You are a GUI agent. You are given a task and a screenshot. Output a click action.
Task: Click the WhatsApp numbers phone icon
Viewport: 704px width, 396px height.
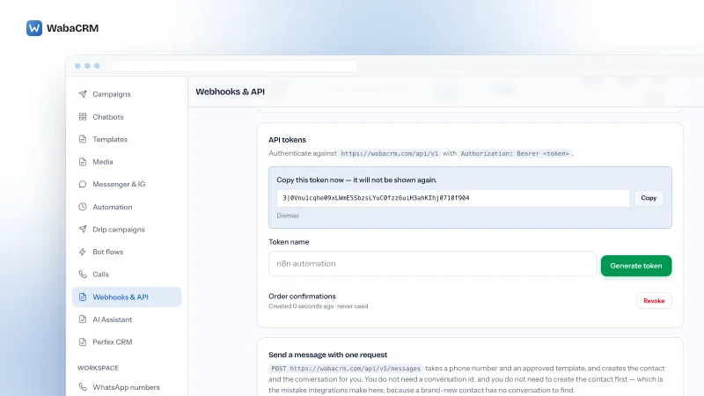point(83,387)
